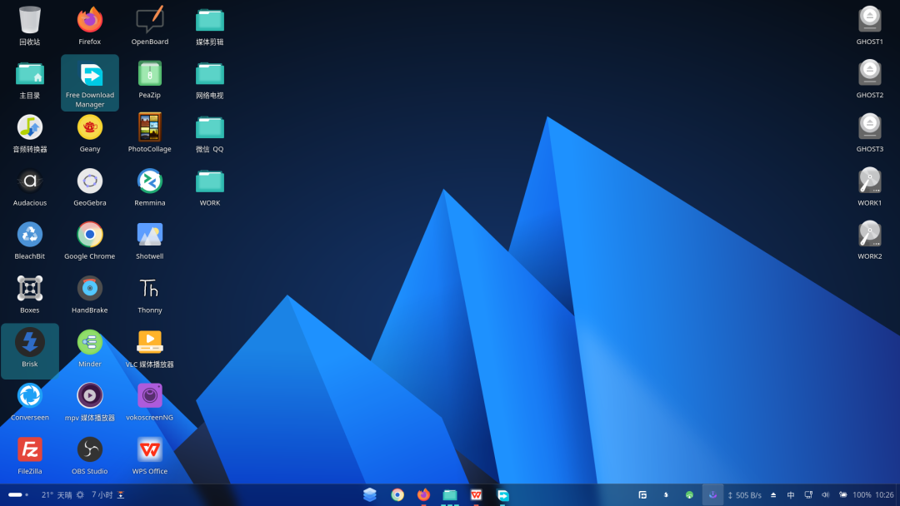Open the 中 input method tray indicator
The image size is (900, 506).
(x=790, y=495)
